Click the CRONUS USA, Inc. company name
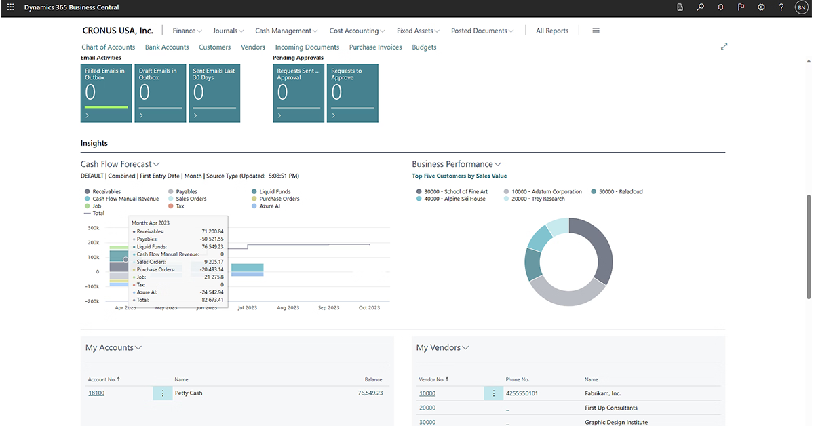Viewport: 814px width, 426px height. [x=117, y=31]
